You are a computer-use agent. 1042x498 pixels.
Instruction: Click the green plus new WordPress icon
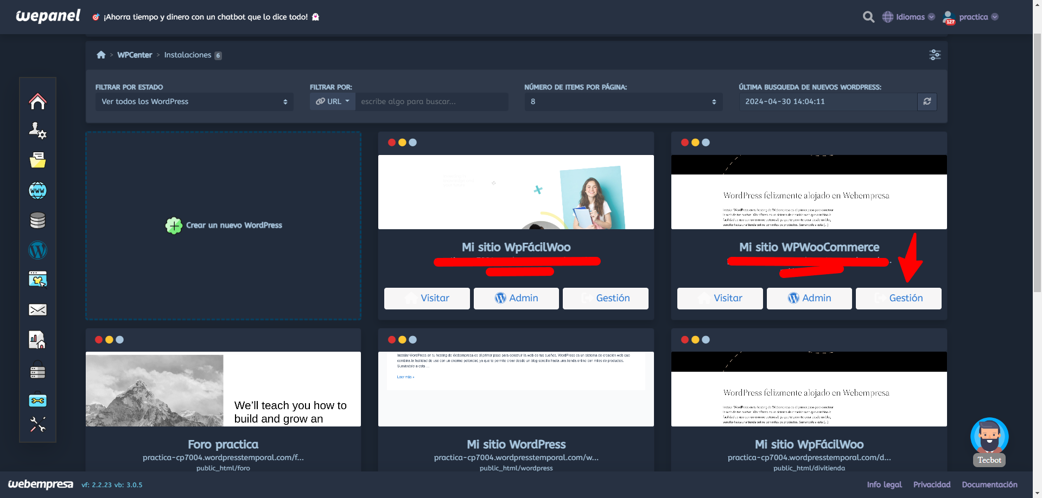(174, 225)
